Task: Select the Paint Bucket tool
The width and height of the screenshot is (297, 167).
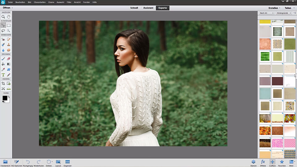Action: (3, 64)
